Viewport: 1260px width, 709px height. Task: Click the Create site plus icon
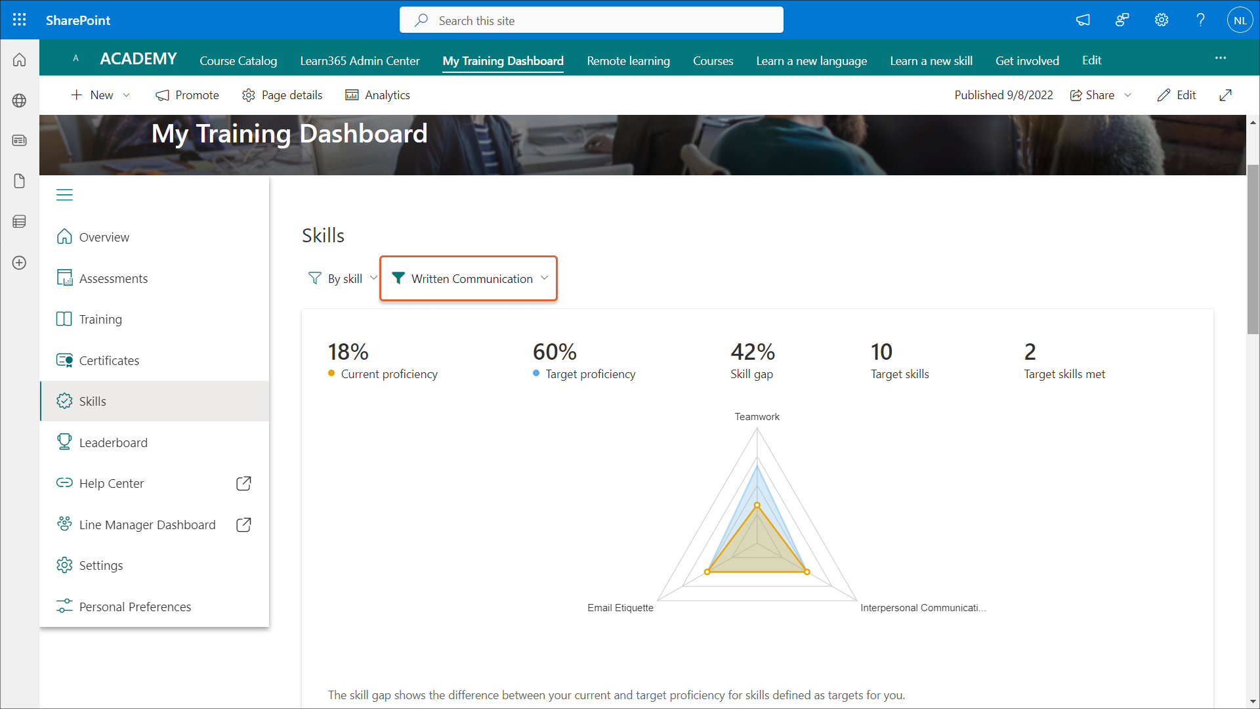click(x=20, y=263)
